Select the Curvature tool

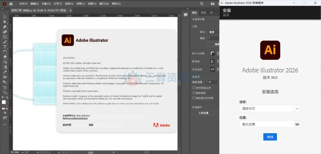click(x=5, y=32)
